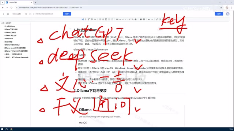
Task: Click the macOS label in the Ollama image
Action: tap(83, 123)
